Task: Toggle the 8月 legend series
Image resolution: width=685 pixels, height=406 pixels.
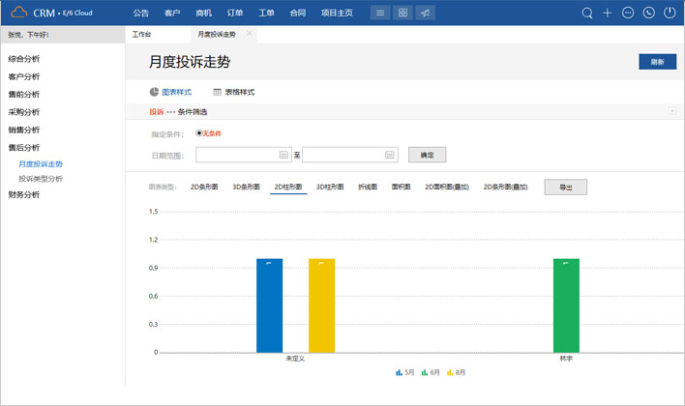Action: 456,371
